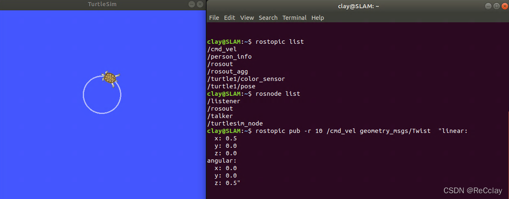Click the turtle sprite in TurtleSim

[x=110, y=78]
